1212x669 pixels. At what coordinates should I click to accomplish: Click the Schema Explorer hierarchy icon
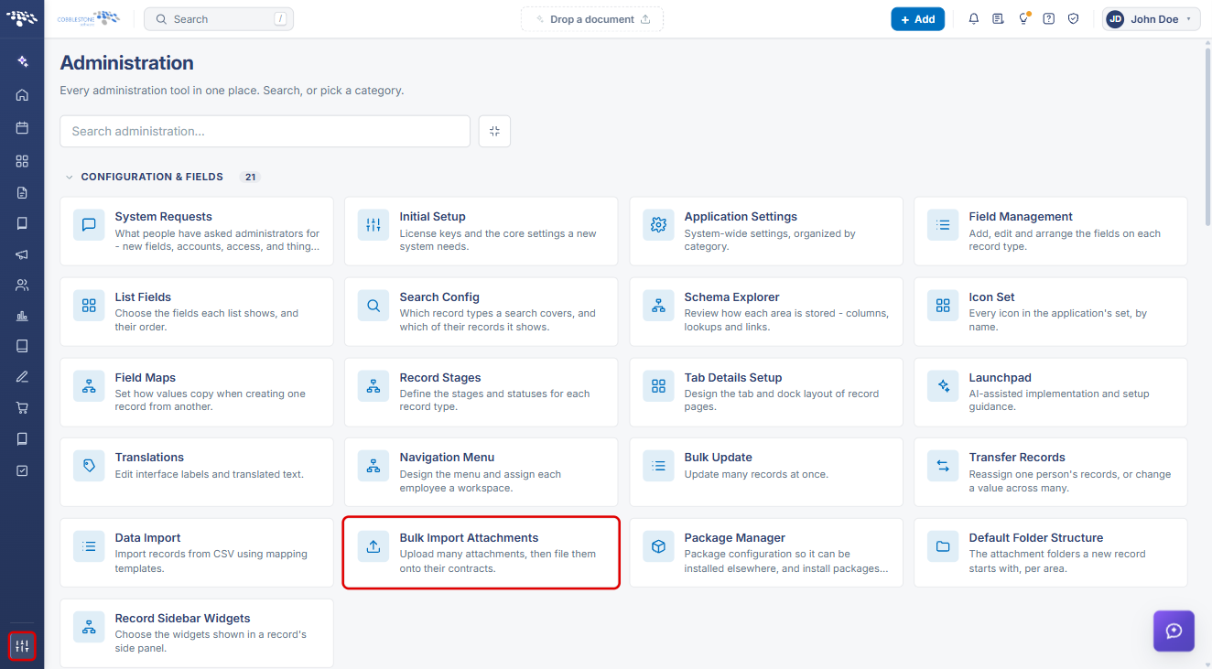658,306
